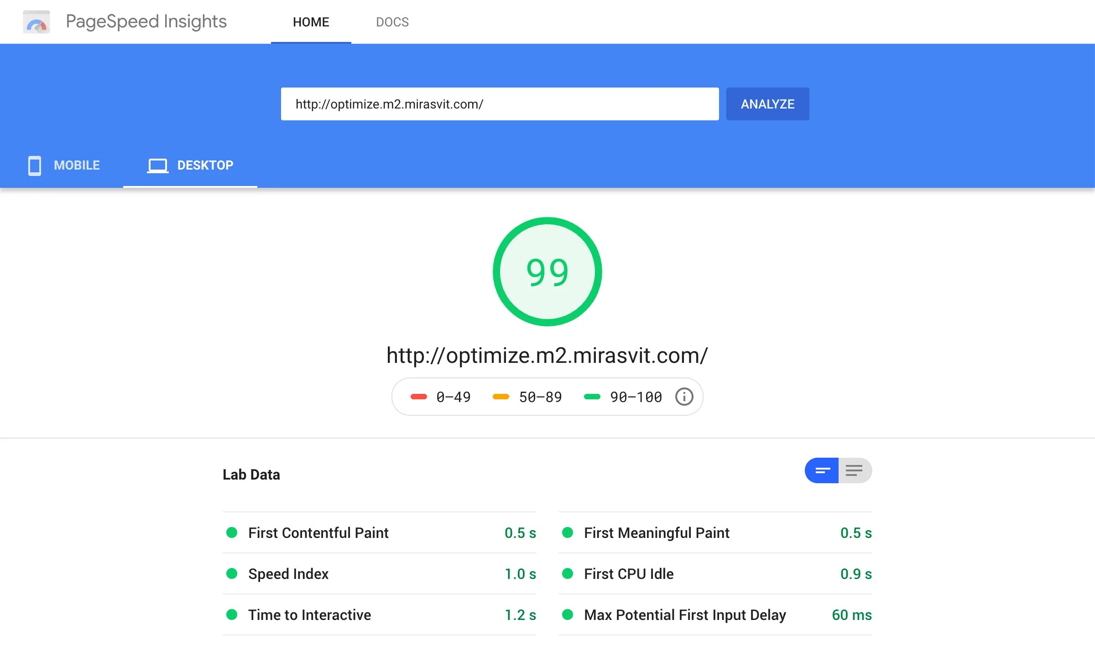
Task: Switch Lab Data to expanded descriptions view
Action: pos(854,470)
